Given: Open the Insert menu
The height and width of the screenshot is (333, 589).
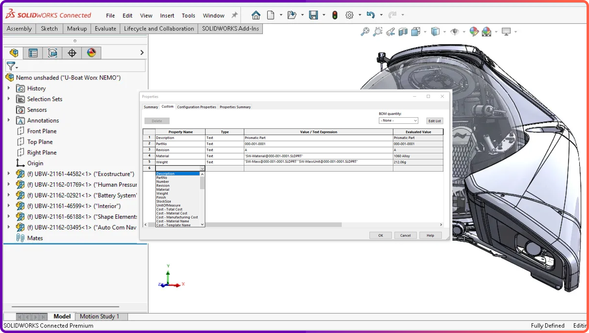Looking at the screenshot, I should click(x=167, y=15).
